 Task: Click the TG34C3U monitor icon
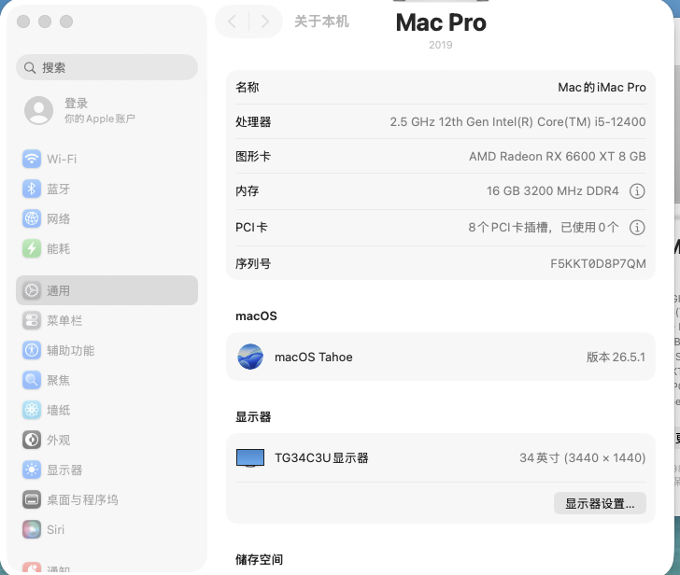(x=250, y=458)
